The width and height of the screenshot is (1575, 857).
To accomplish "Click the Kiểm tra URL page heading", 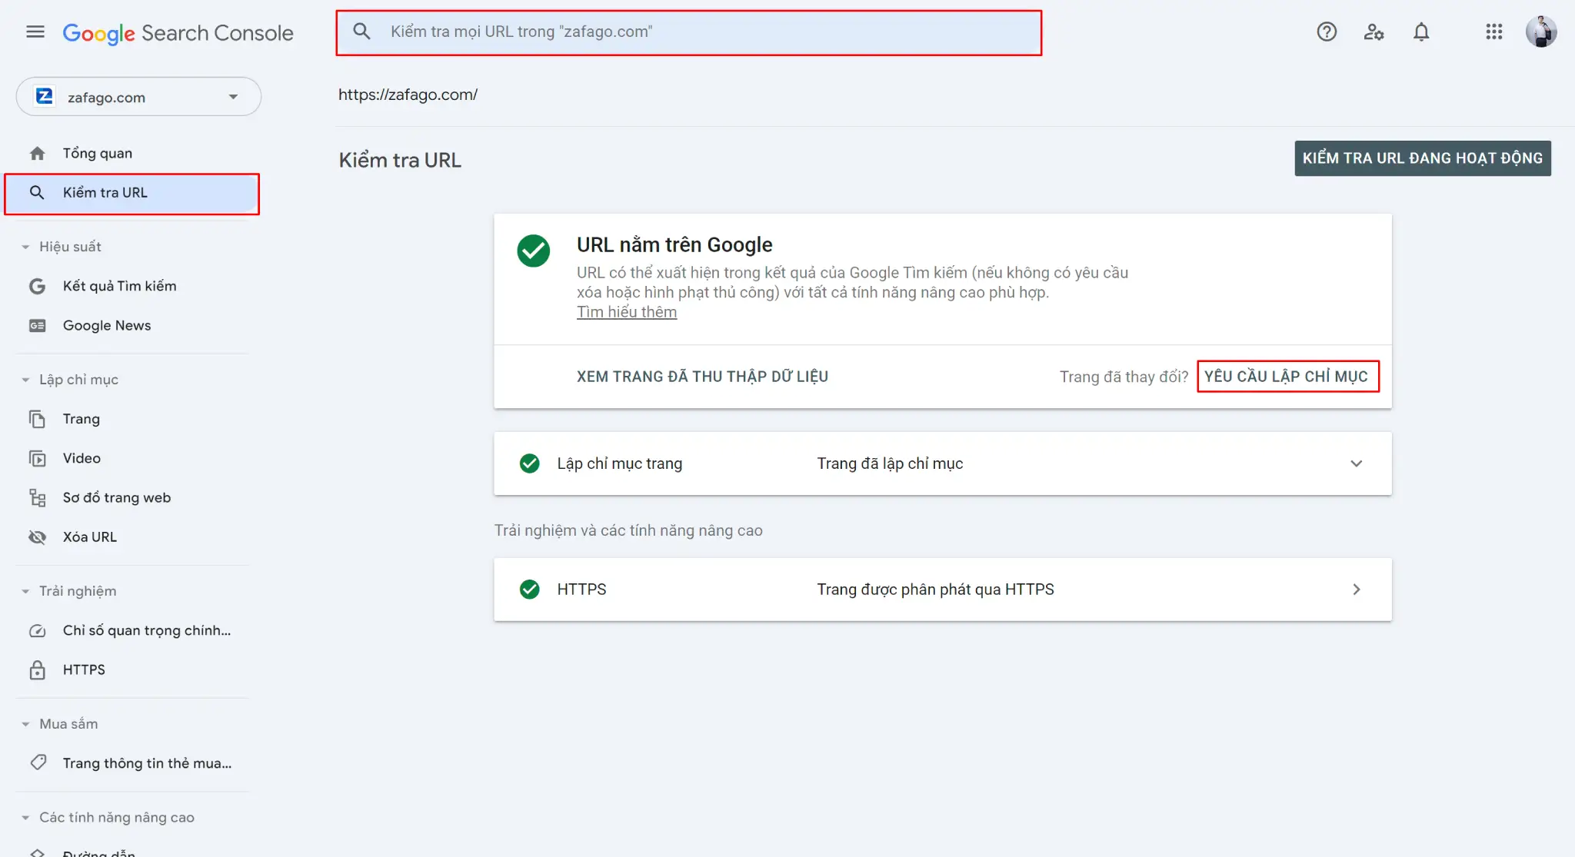I will [x=400, y=160].
